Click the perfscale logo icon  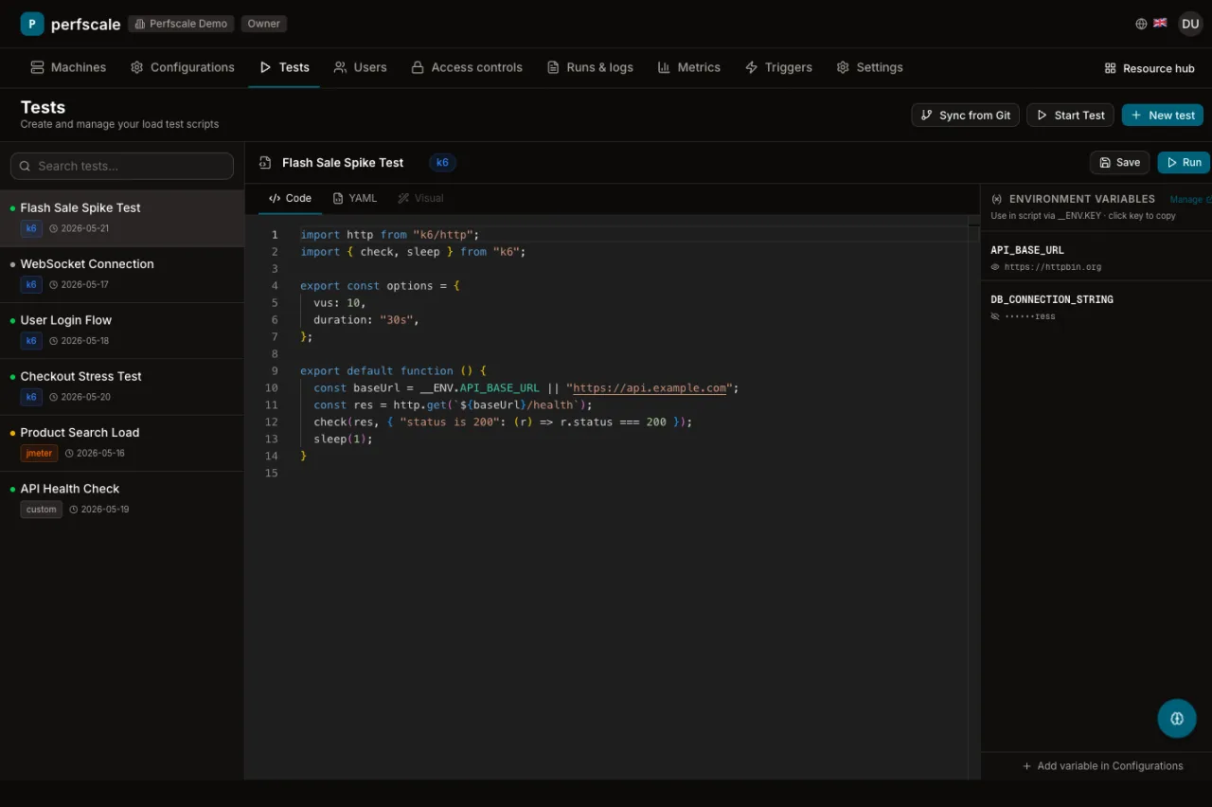[x=32, y=24]
